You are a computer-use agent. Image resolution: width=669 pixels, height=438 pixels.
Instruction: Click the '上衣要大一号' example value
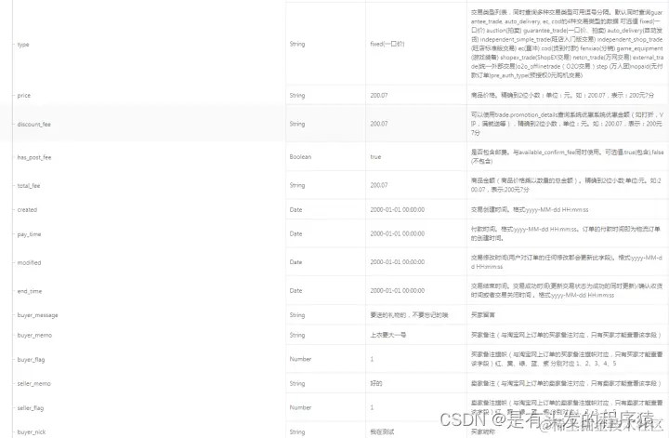pos(387,335)
